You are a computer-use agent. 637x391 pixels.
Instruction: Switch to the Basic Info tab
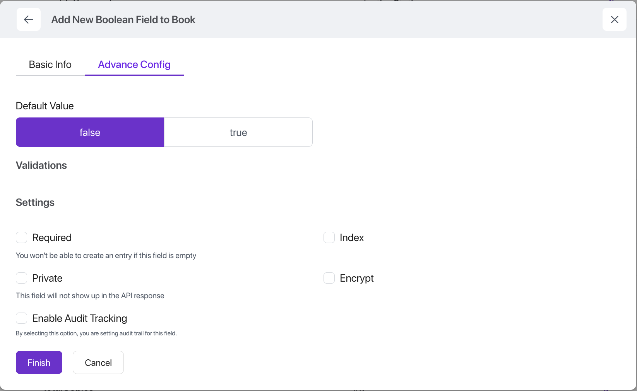pyautogui.click(x=50, y=65)
